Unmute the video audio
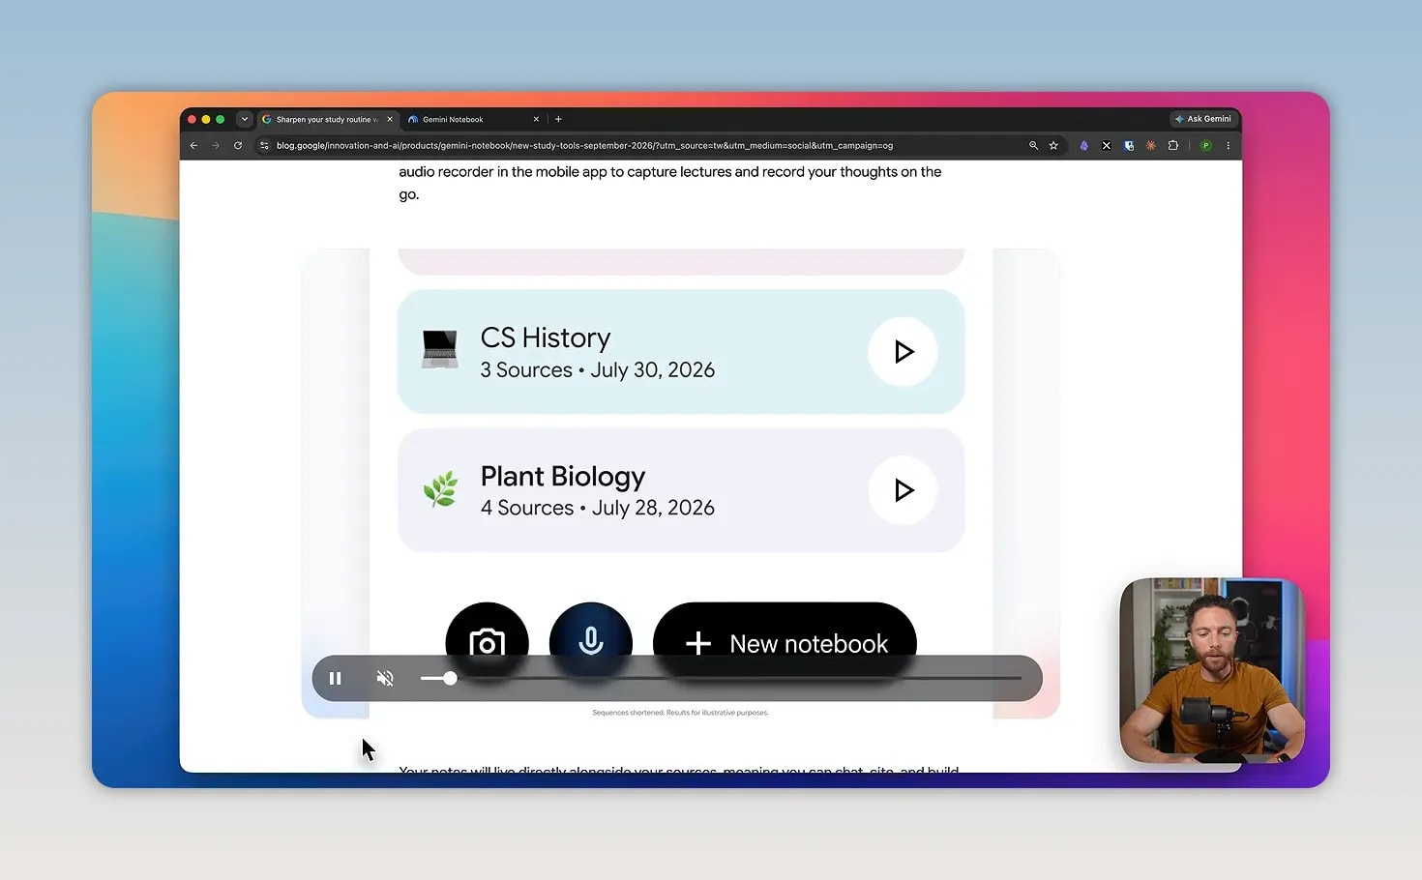Screen dimensions: 1422x880 (385, 679)
